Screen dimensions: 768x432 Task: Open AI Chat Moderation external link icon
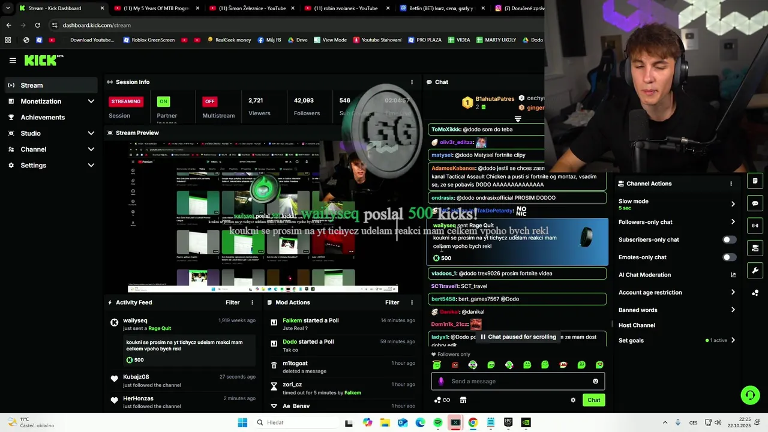tap(733, 275)
